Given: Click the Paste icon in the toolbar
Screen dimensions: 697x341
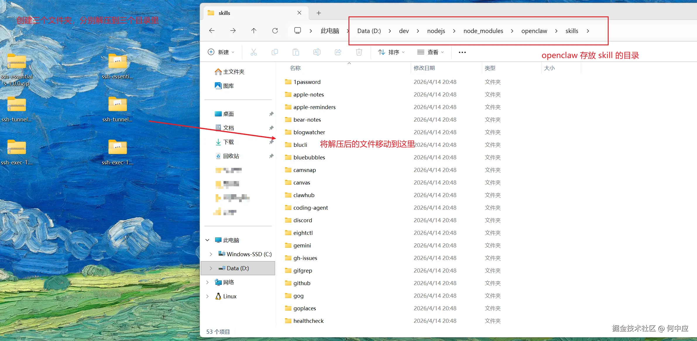Looking at the screenshot, I should click(x=296, y=52).
